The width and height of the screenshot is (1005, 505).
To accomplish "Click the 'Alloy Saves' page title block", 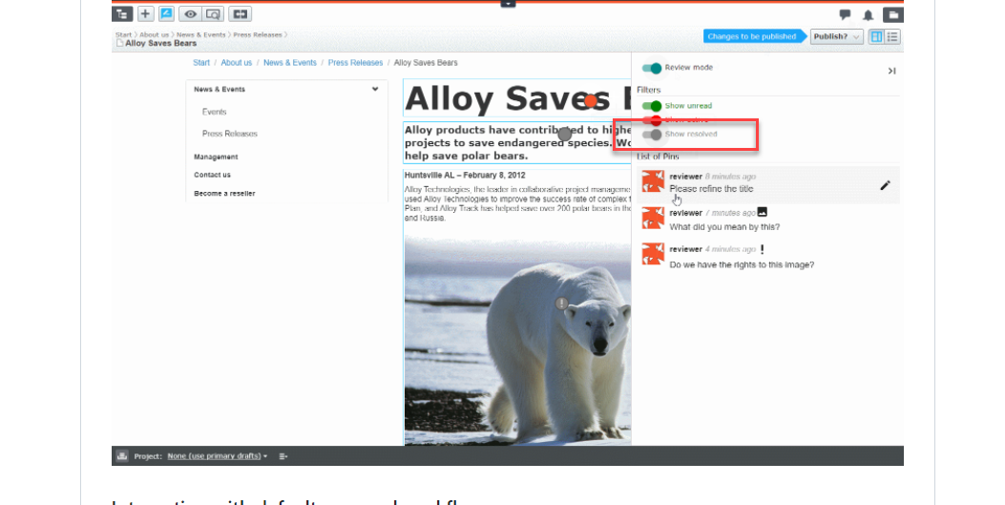I will (517, 98).
